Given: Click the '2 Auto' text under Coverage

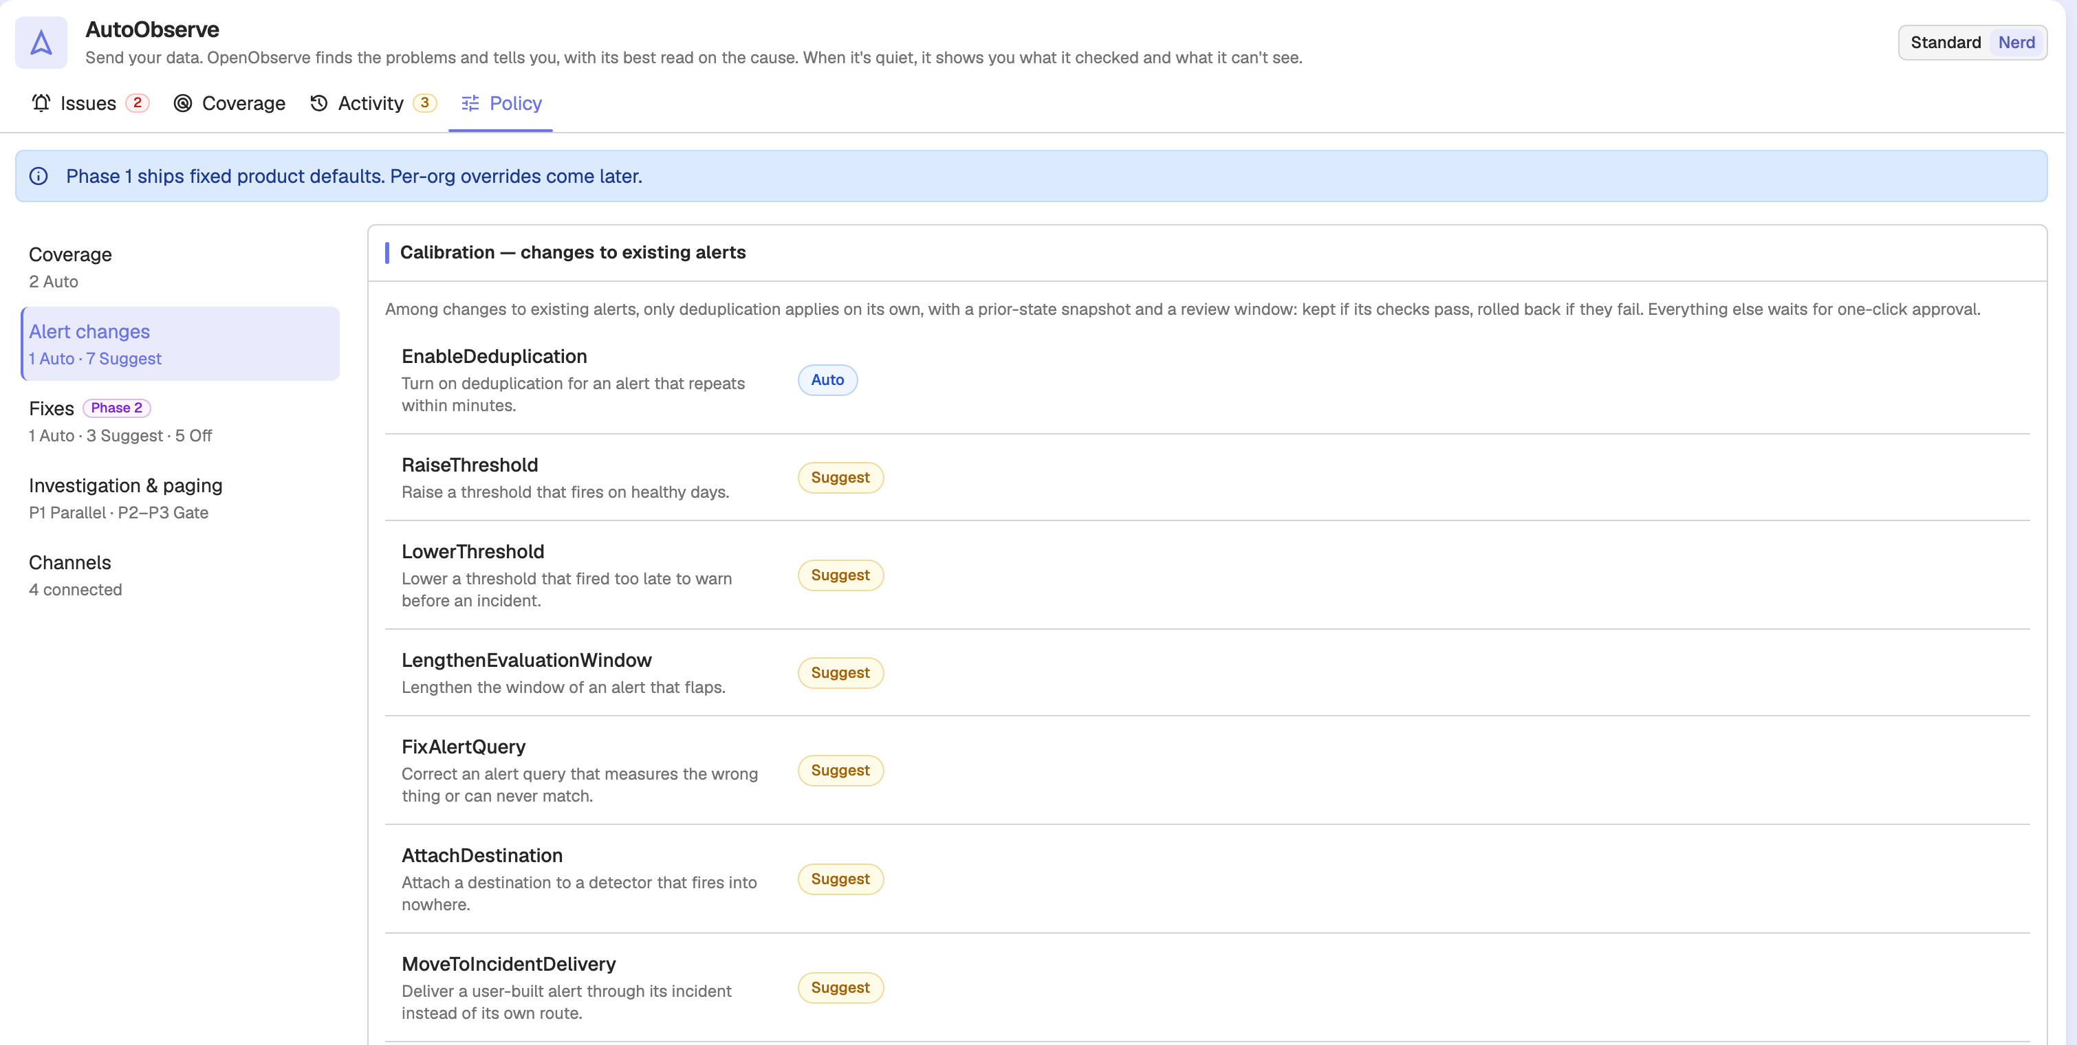Looking at the screenshot, I should pyautogui.click(x=53, y=282).
